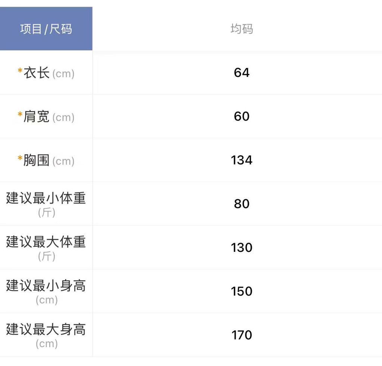Select the minimum height value 150
This screenshot has width=382, height=366.
[241, 291]
